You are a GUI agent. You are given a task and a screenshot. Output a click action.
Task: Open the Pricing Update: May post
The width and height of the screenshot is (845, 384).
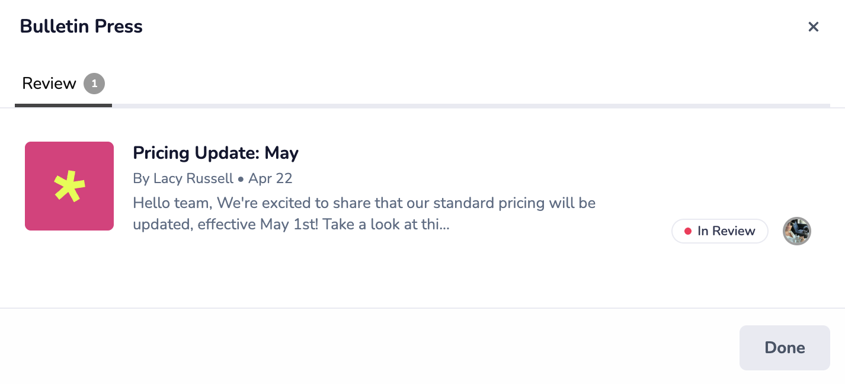click(216, 153)
